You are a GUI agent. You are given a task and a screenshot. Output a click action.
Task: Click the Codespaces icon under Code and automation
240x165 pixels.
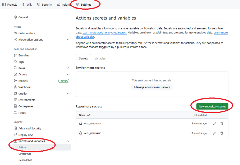click(x=15, y=106)
